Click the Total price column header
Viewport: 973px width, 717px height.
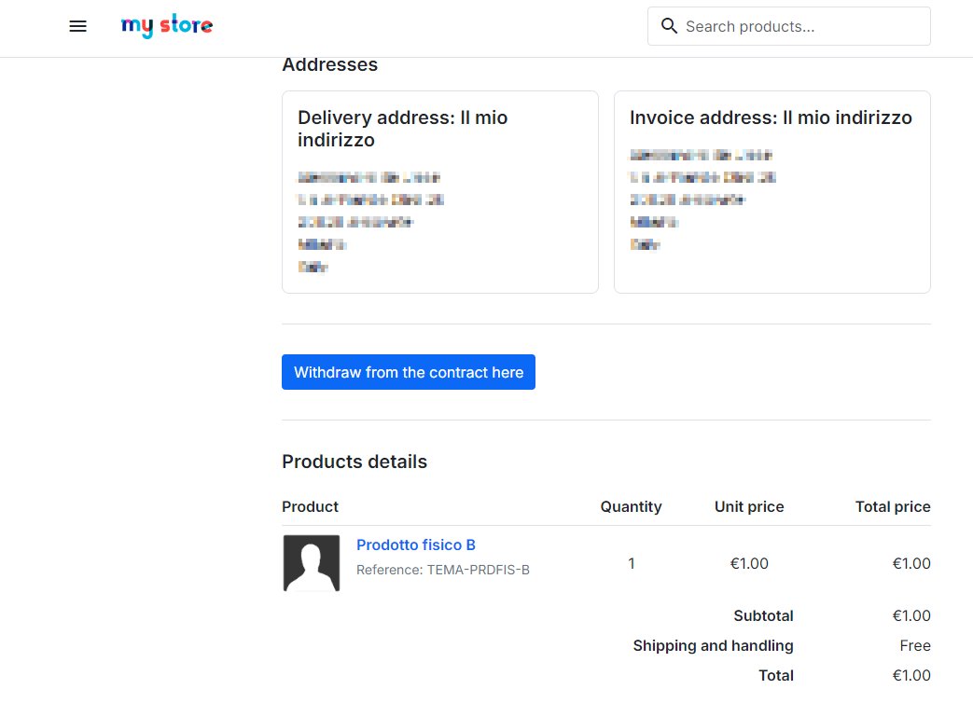pyautogui.click(x=893, y=506)
